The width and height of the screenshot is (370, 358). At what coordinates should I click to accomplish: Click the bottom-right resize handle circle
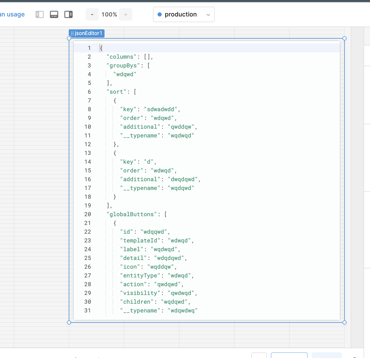tap(345, 322)
